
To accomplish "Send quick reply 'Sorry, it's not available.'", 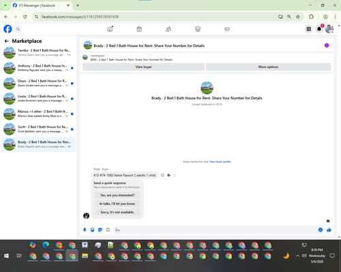I will coord(117,212).
